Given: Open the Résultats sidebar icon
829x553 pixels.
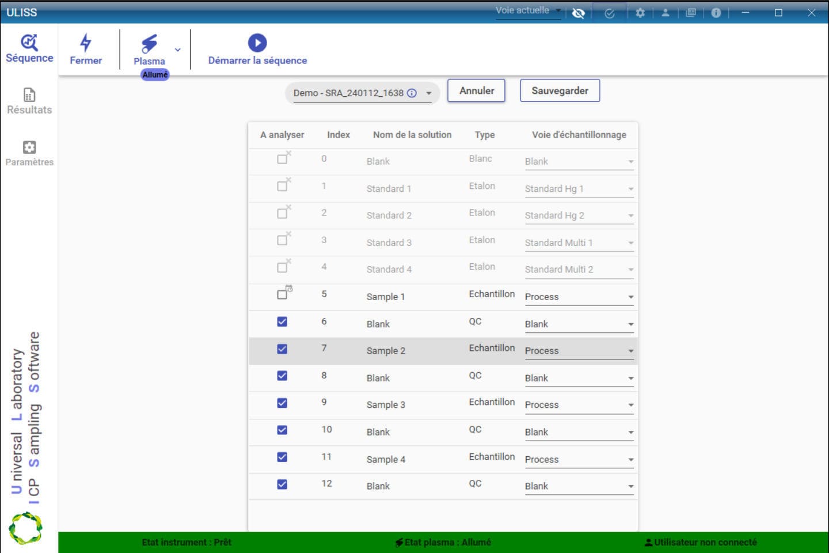Looking at the screenshot, I should point(29,94).
